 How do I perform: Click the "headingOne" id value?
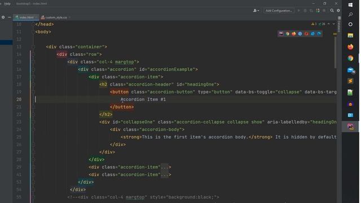tap(201, 85)
